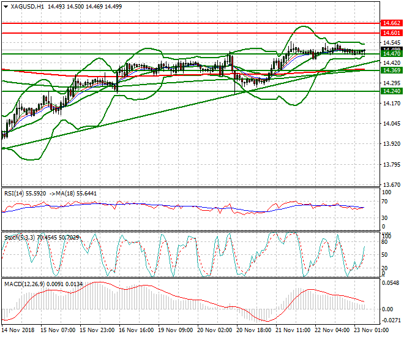This screenshot has width=404, height=337.
Task: Click the 14.045 price axis value
Action: point(392,124)
